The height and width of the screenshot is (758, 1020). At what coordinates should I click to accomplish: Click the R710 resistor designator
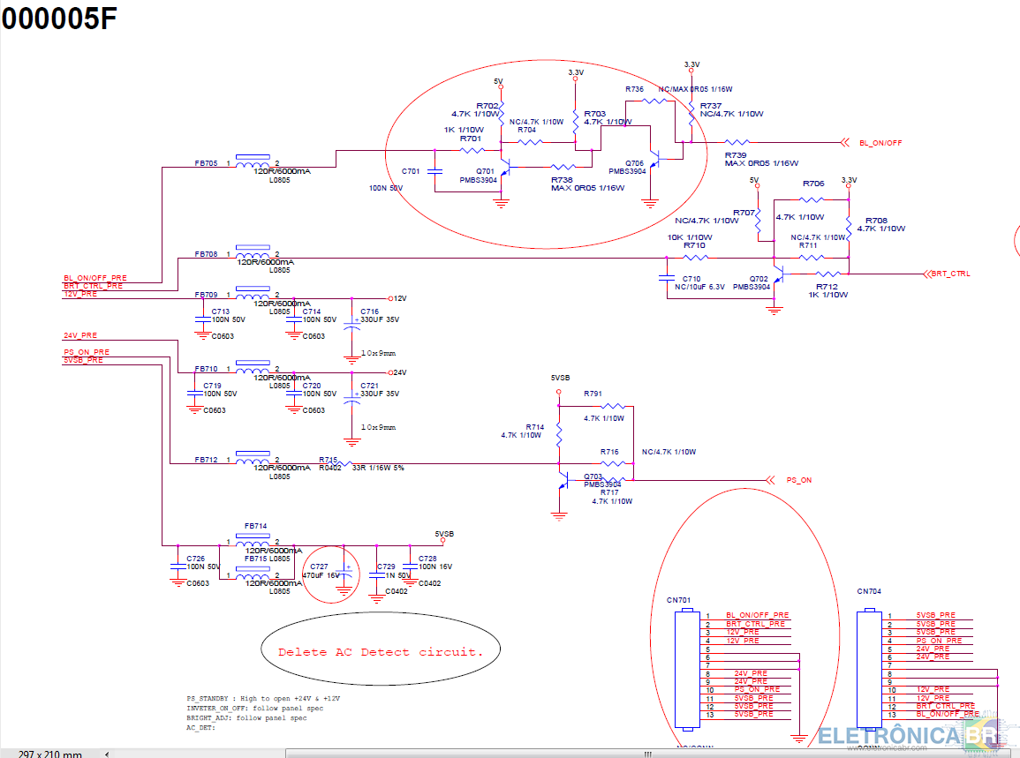click(694, 245)
